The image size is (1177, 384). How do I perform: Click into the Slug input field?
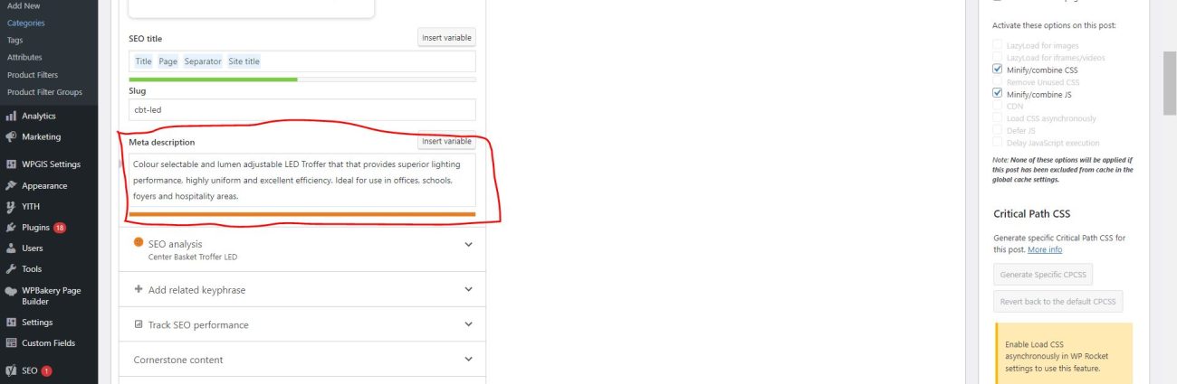301,109
